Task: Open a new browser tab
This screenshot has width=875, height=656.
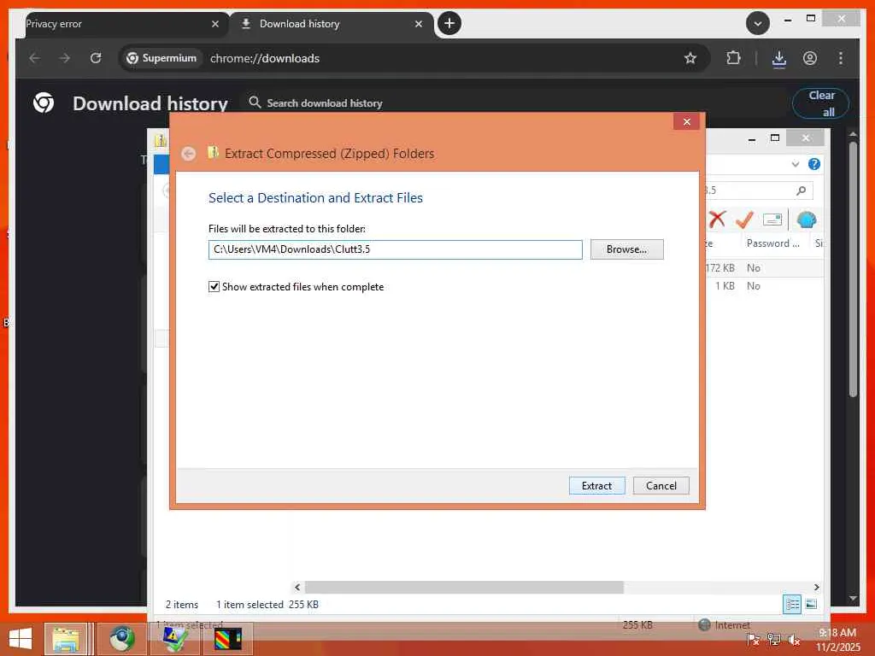Action: pyautogui.click(x=449, y=23)
